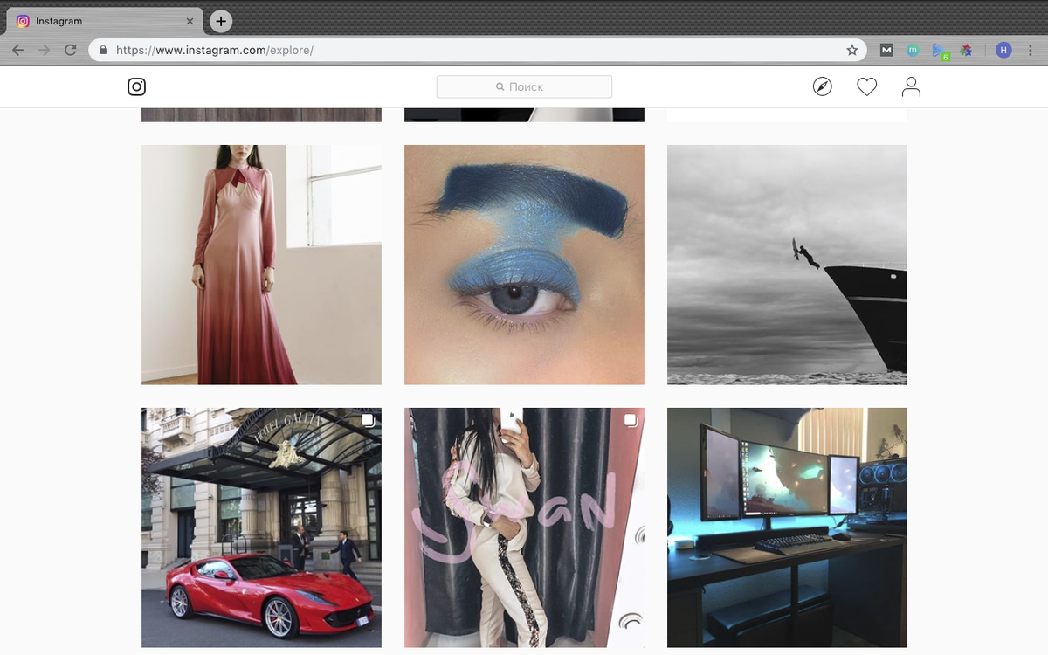Click the carousel icon on Ferrari post

(369, 421)
